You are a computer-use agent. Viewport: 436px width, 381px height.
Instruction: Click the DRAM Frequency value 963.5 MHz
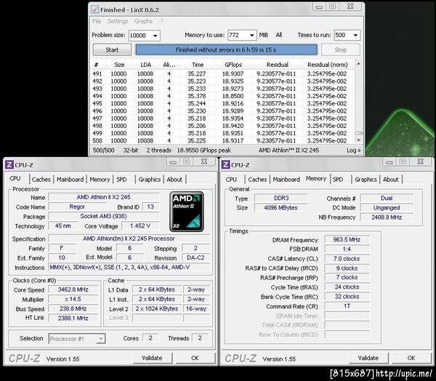pyautogui.click(x=347, y=240)
